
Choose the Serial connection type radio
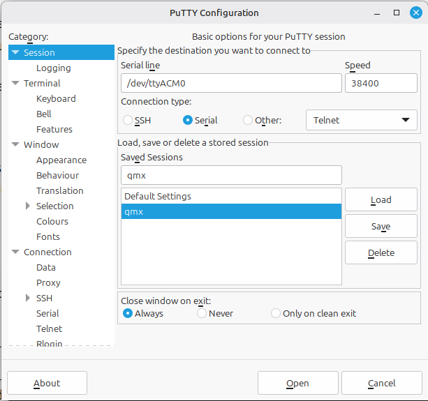[x=188, y=120]
